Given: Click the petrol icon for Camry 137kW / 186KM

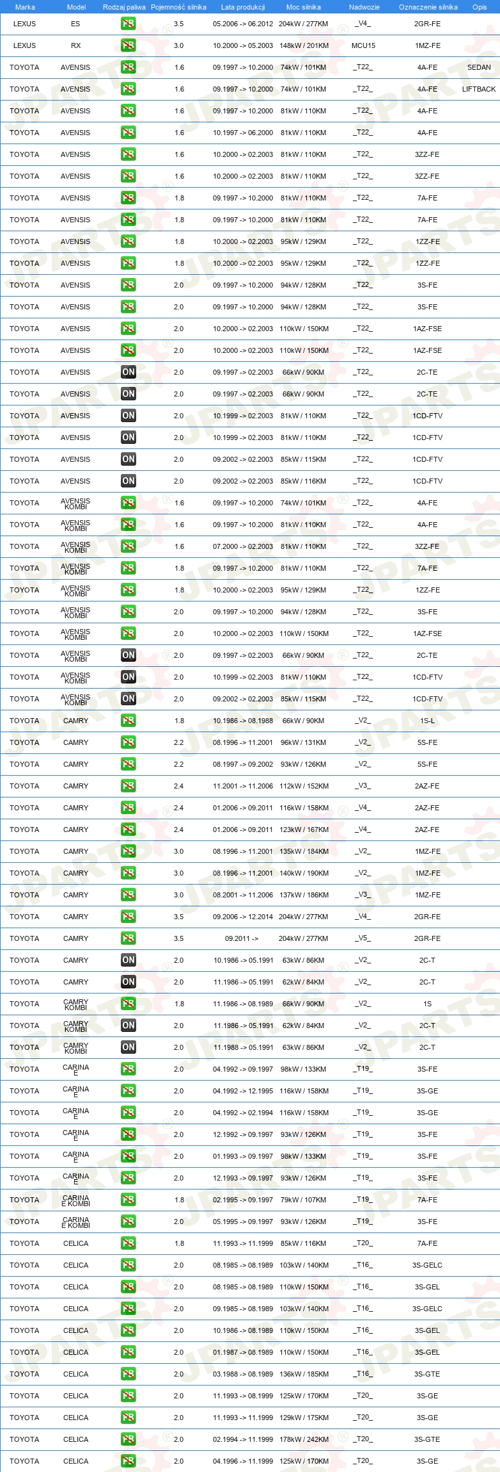Looking at the screenshot, I should 129,895.
